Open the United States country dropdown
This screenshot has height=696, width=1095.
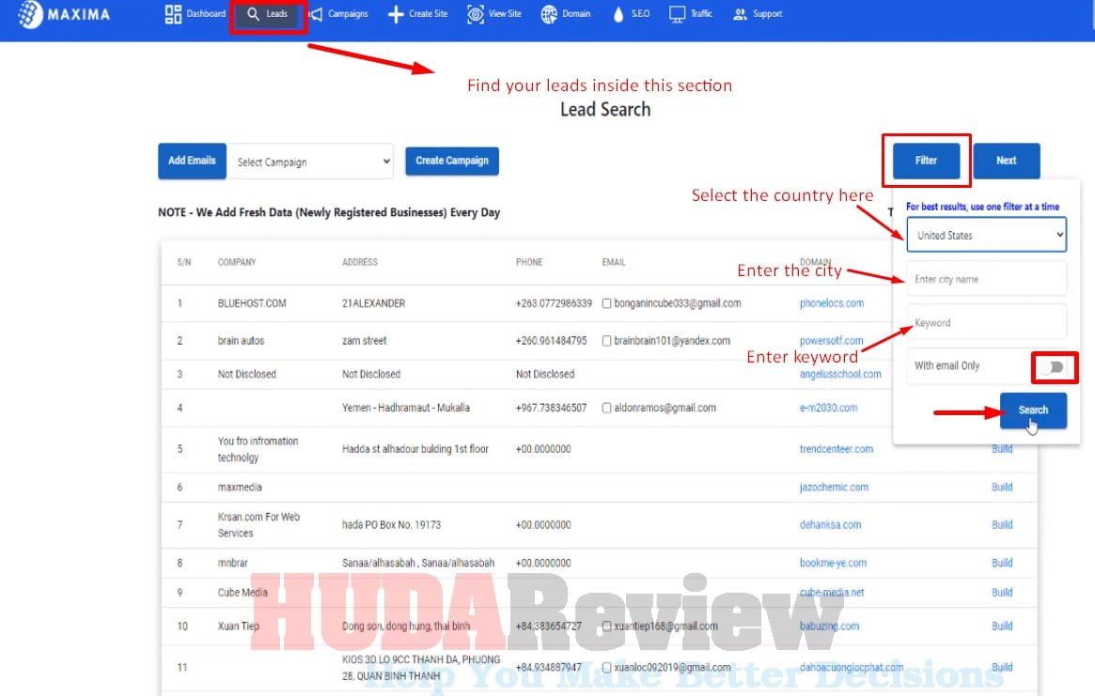(x=986, y=235)
